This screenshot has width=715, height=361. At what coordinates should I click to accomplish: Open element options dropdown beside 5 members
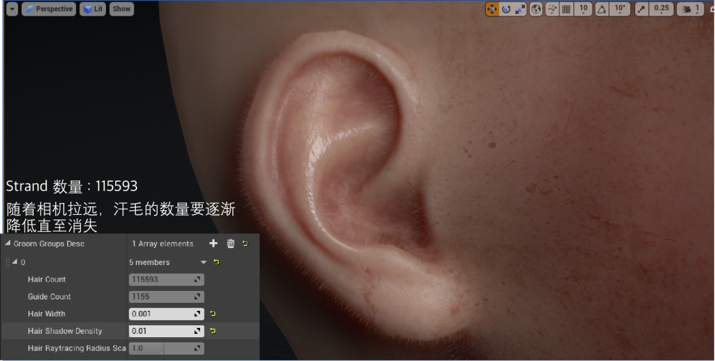[203, 262]
